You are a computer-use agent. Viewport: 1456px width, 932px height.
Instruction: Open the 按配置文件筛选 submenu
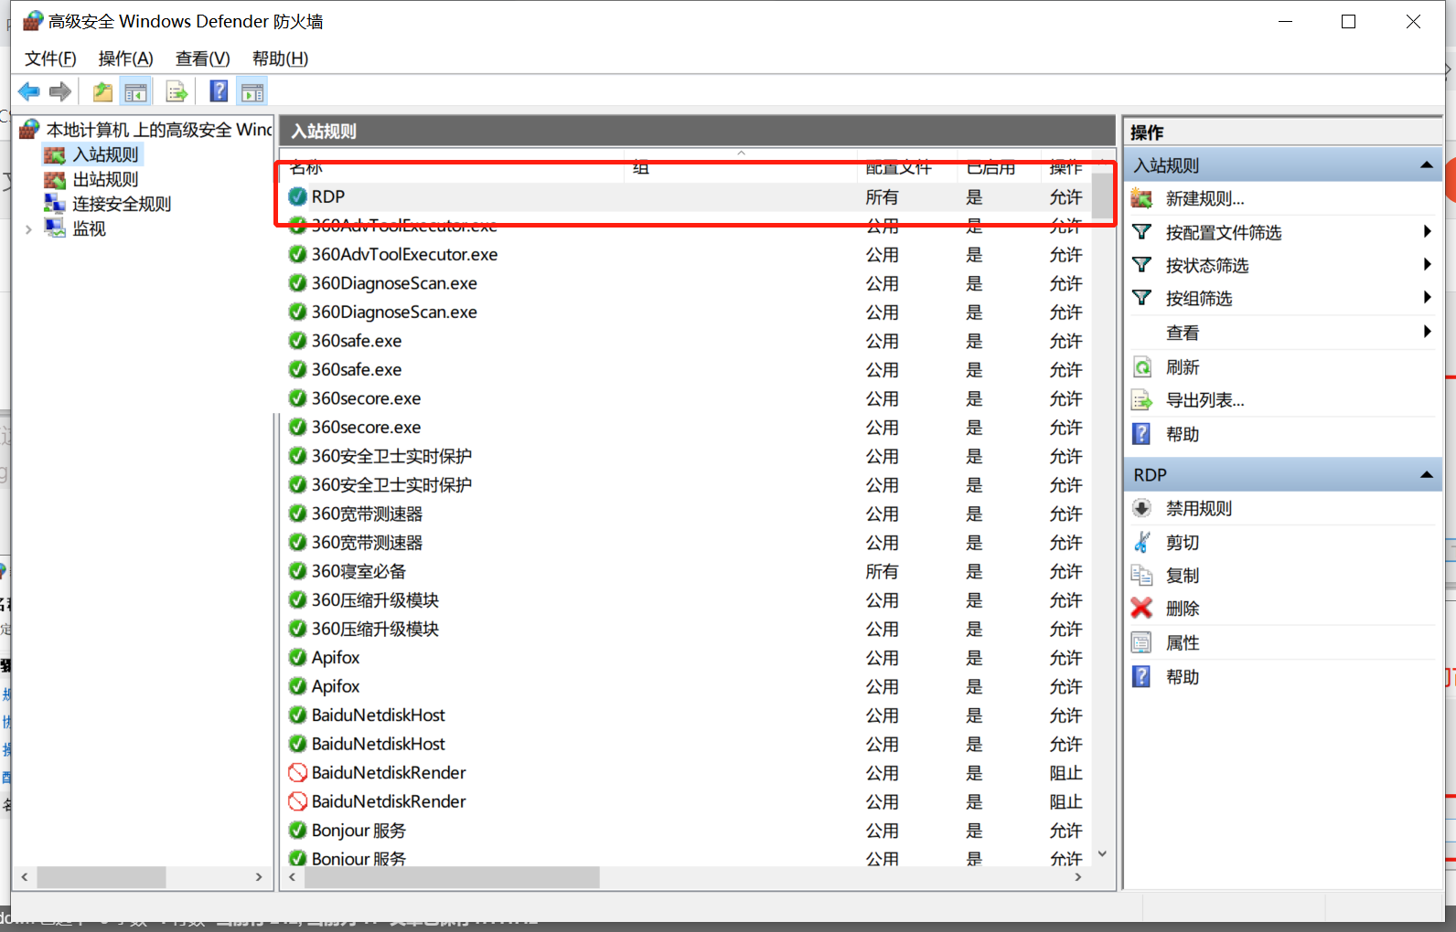1223,233
